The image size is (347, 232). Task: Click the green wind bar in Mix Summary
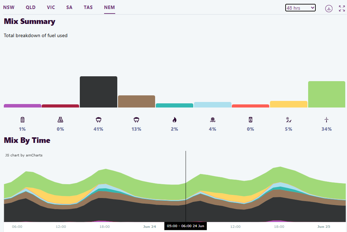pyautogui.click(x=327, y=94)
